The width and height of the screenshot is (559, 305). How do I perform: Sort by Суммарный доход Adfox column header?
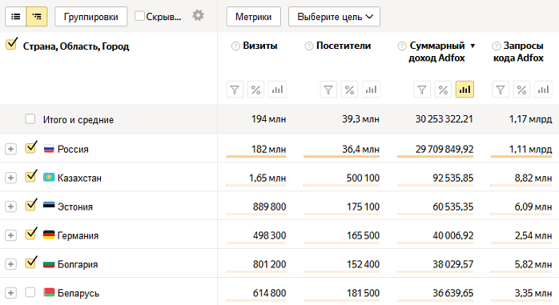click(x=437, y=52)
